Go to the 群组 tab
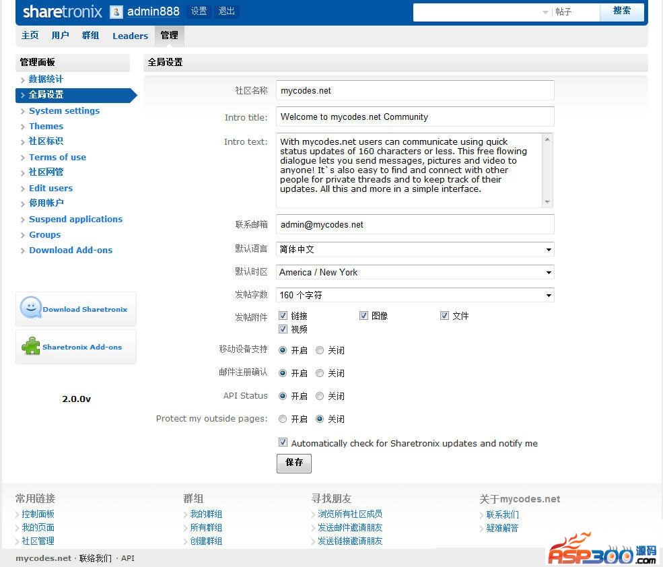663x567 pixels. 90,36
